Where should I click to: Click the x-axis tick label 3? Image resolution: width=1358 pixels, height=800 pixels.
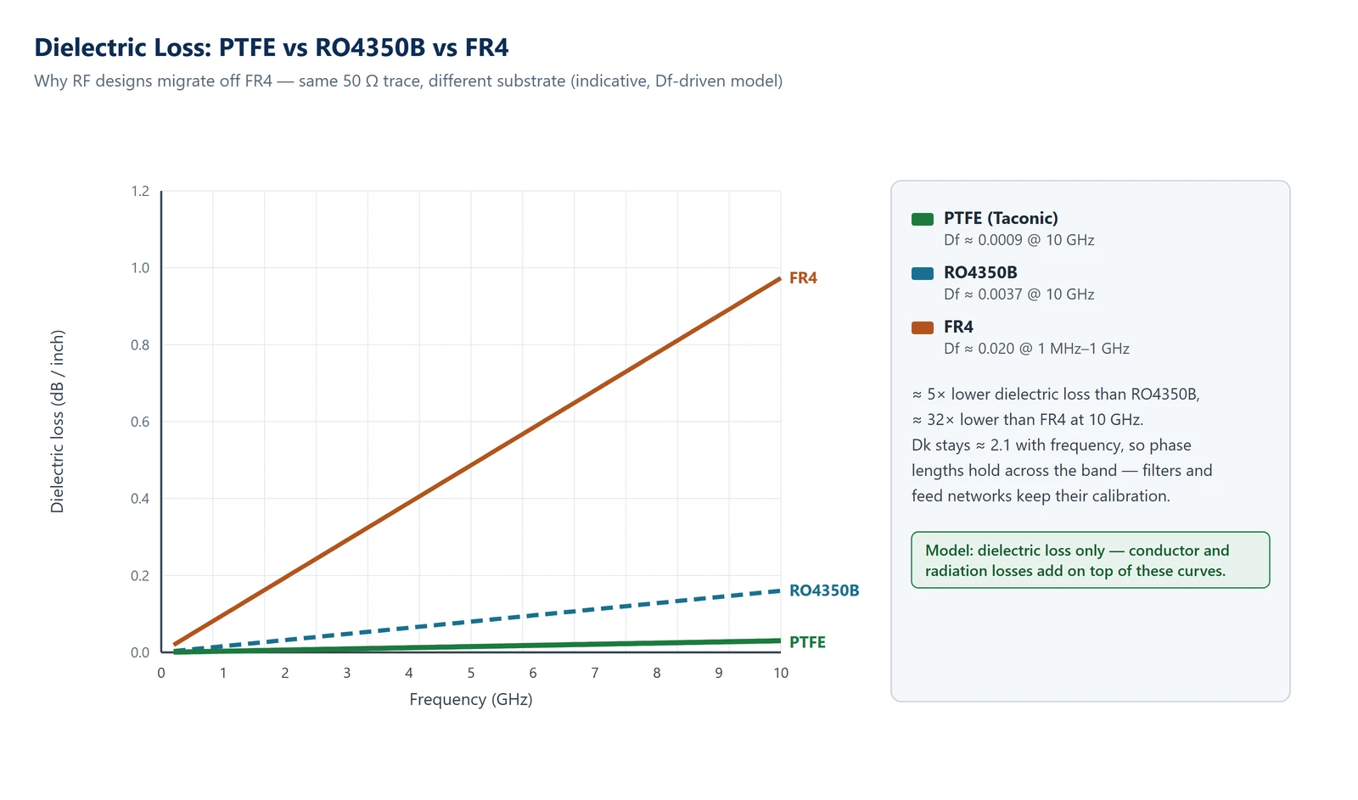coord(347,673)
